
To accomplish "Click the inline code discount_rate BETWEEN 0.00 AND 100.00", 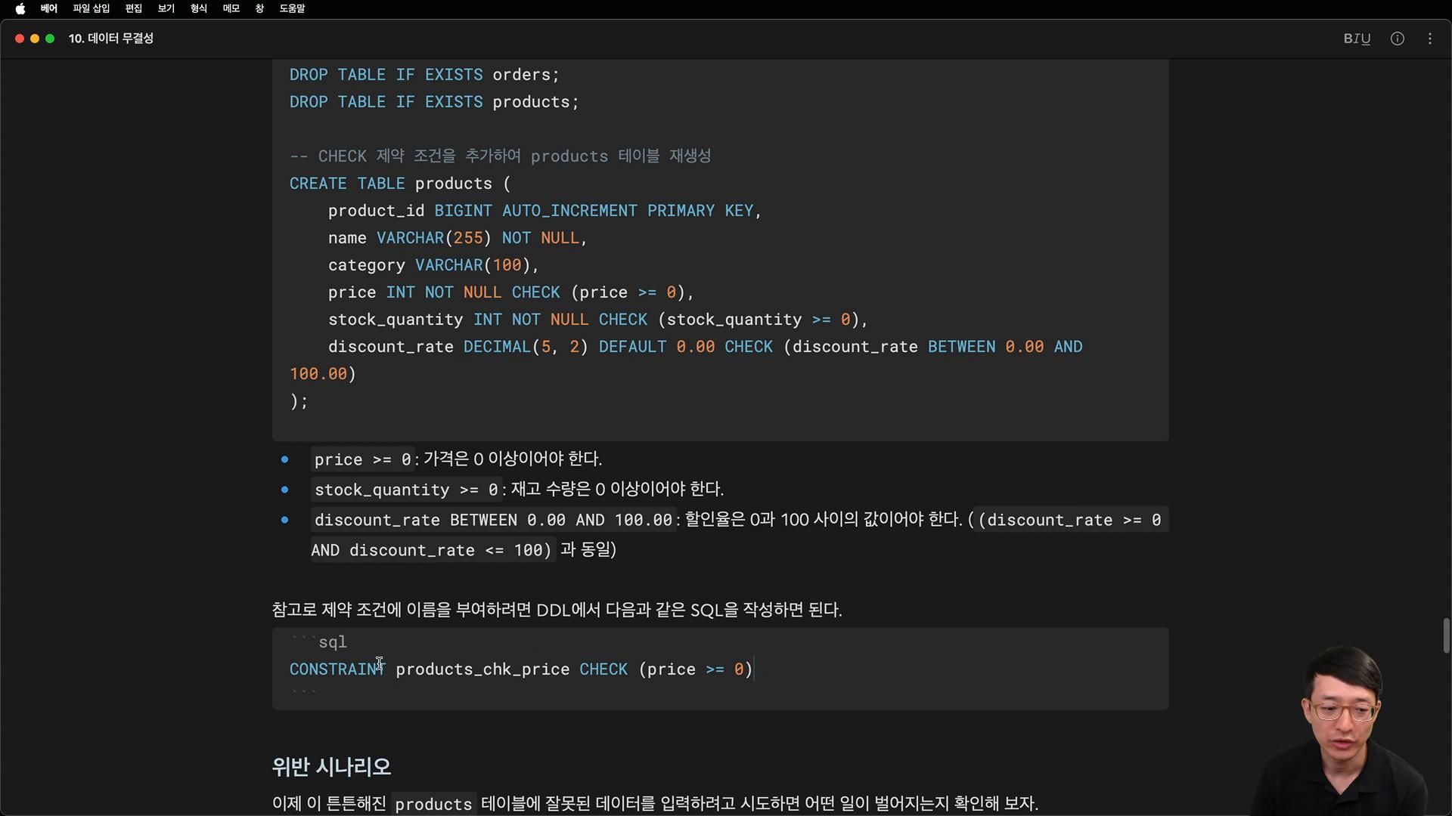I will click(x=493, y=520).
